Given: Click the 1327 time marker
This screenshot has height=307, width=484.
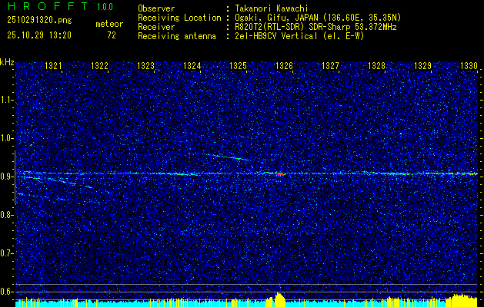Looking at the screenshot, I should [330, 66].
